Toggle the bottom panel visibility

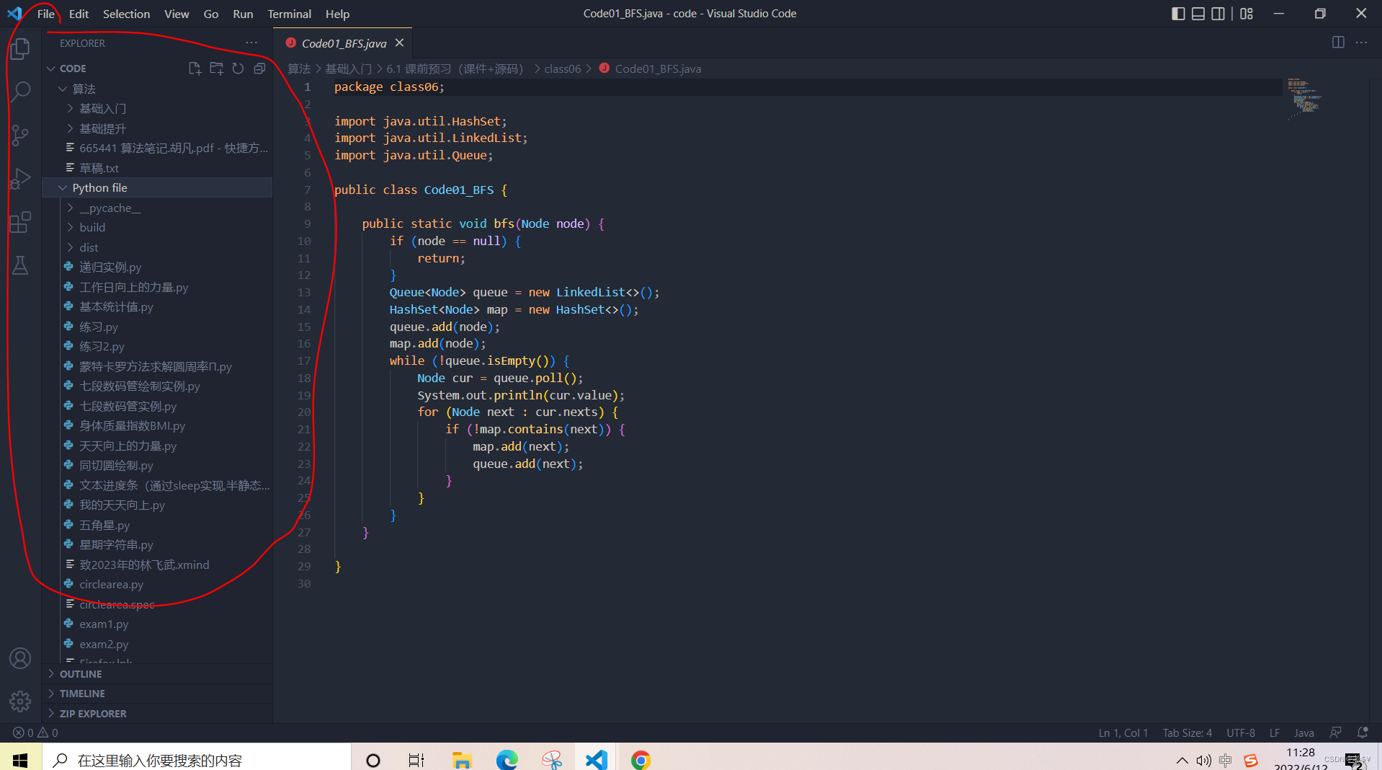pos(1198,14)
